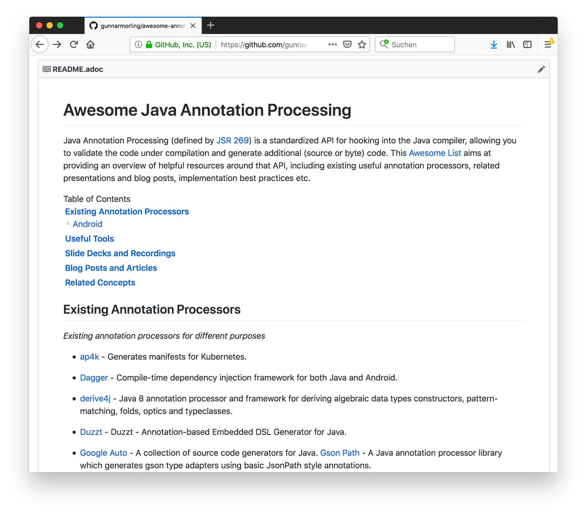
Task: Toggle the browser sidebar view
Action: 527,44
